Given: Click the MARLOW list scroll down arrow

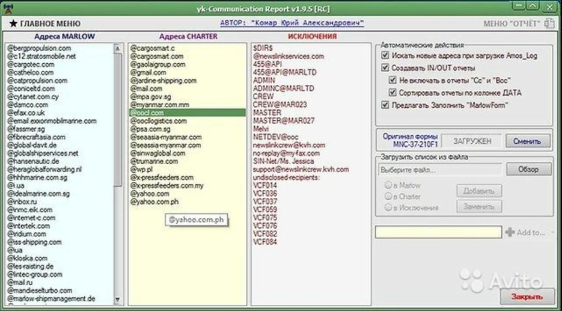Looking at the screenshot, I should pos(117,299).
